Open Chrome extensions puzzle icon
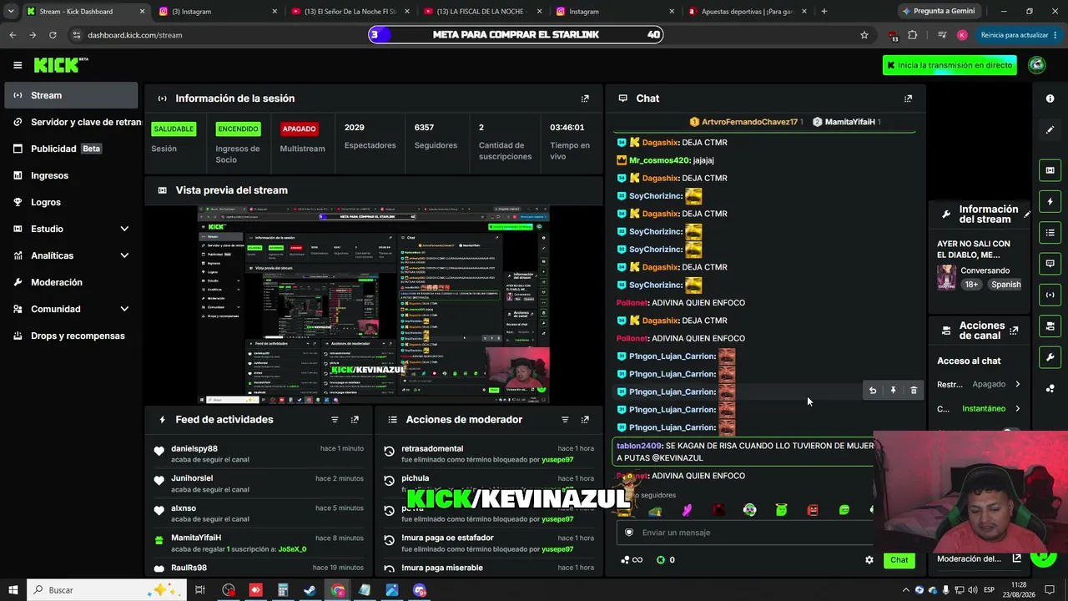 tap(912, 35)
